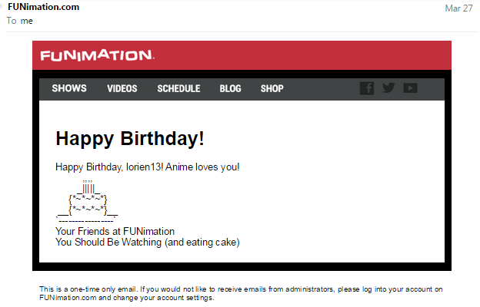Click the "To" label under the sender
Viewport: 480px width, 307px height.
pyautogui.click(x=12, y=21)
